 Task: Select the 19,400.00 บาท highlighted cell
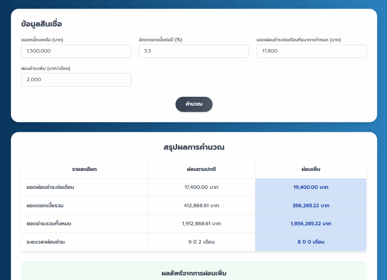(311, 187)
